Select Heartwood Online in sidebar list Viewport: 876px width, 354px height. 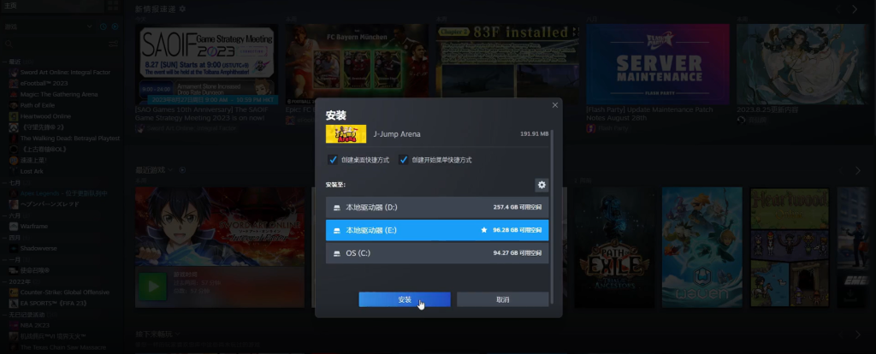tap(45, 116)
